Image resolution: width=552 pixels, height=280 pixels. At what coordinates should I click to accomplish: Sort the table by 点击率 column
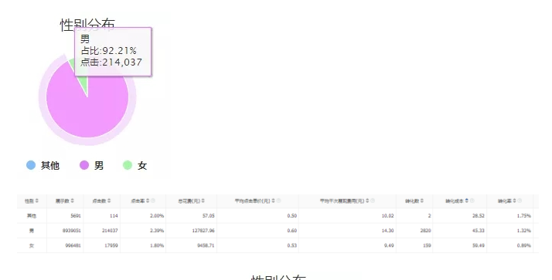(x=148, y=201)
